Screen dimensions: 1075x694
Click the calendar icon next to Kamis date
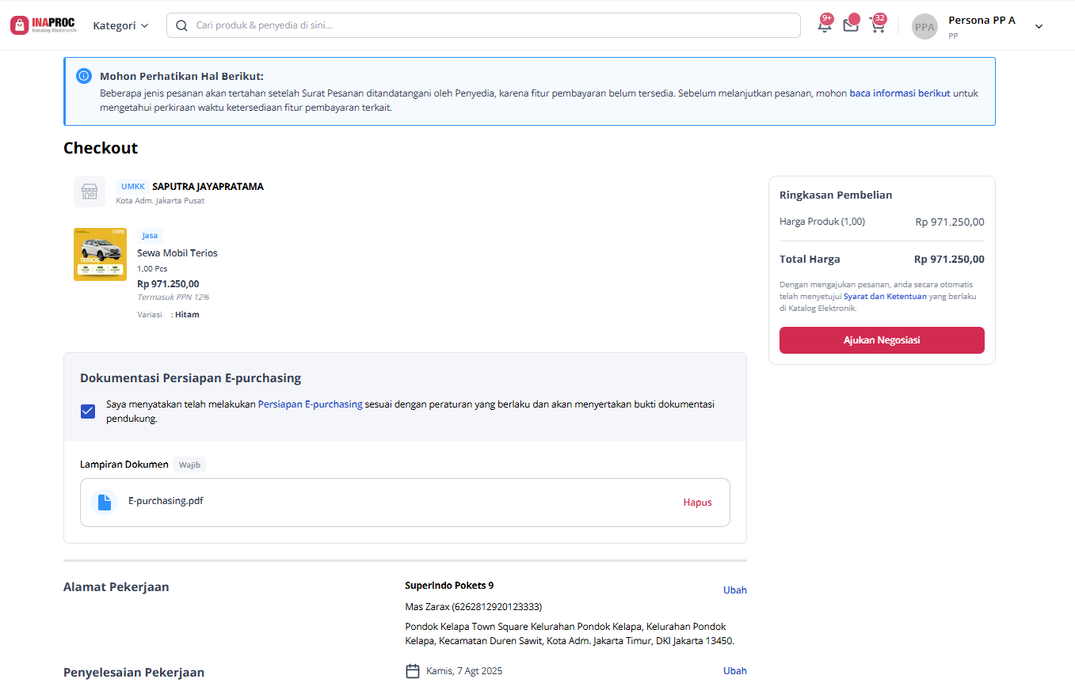413,671
